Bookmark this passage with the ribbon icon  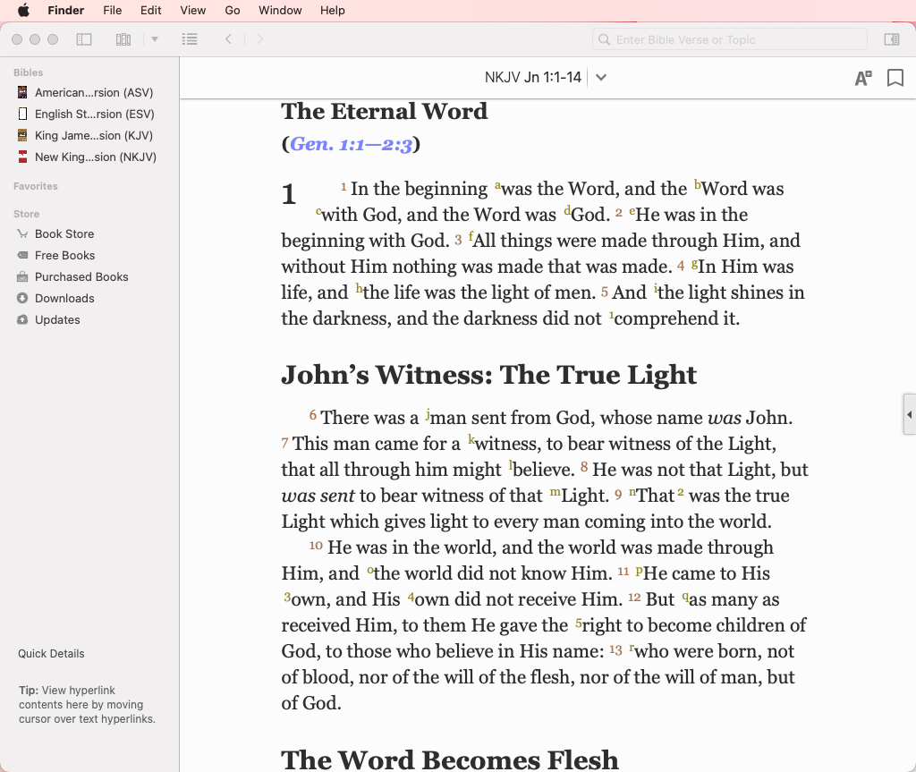point(895,78)
